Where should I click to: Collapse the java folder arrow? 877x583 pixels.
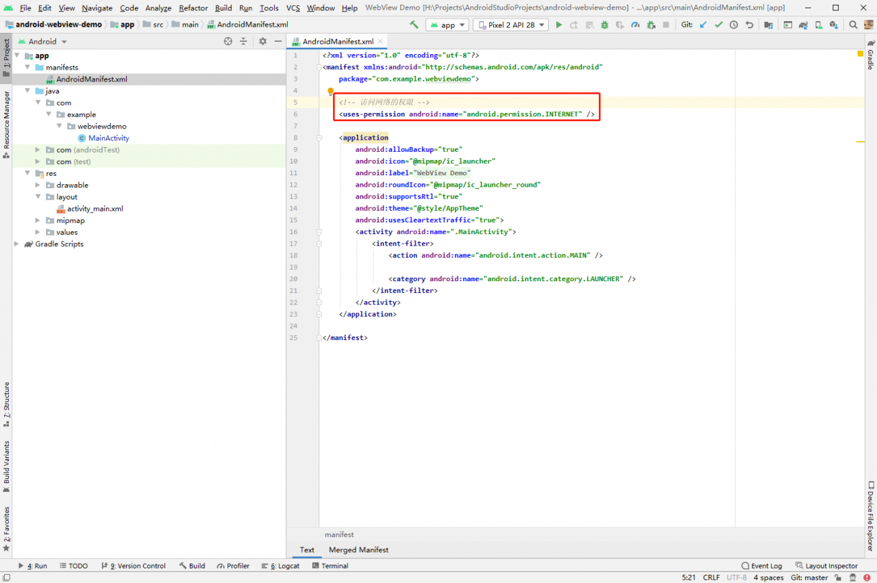(x=28, y=91)
